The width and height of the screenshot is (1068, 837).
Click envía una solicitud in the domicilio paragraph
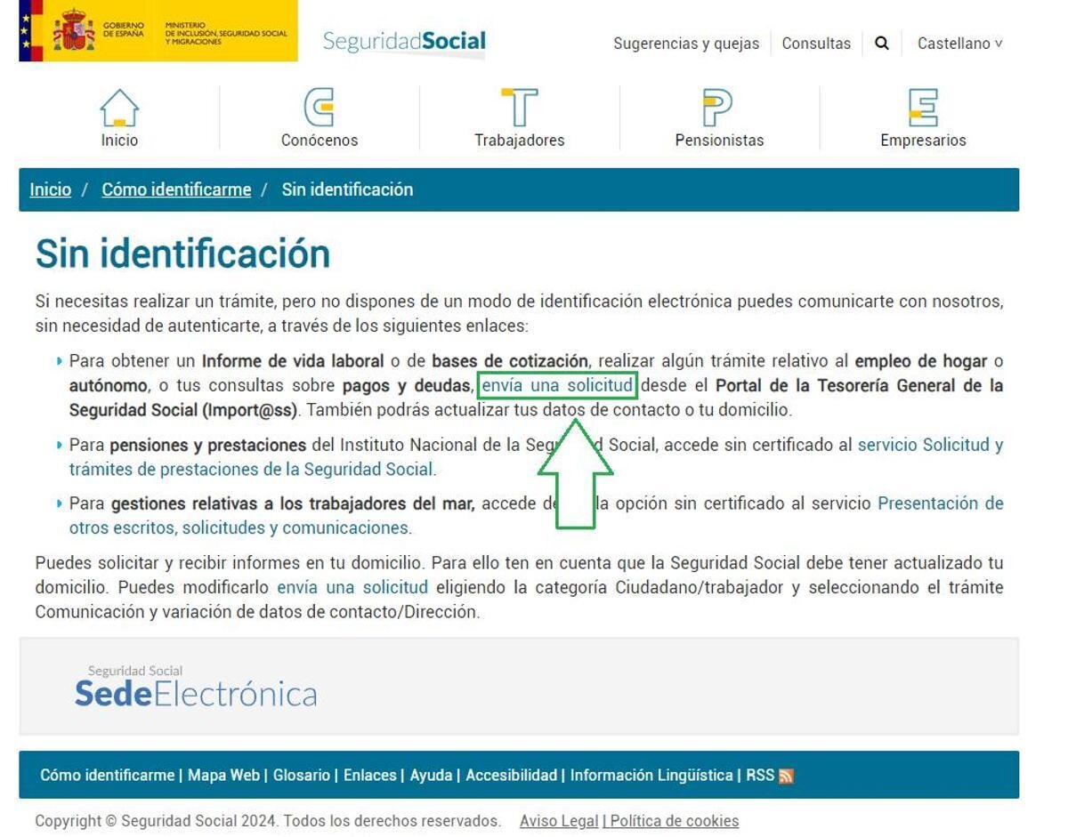click(352, 587)
